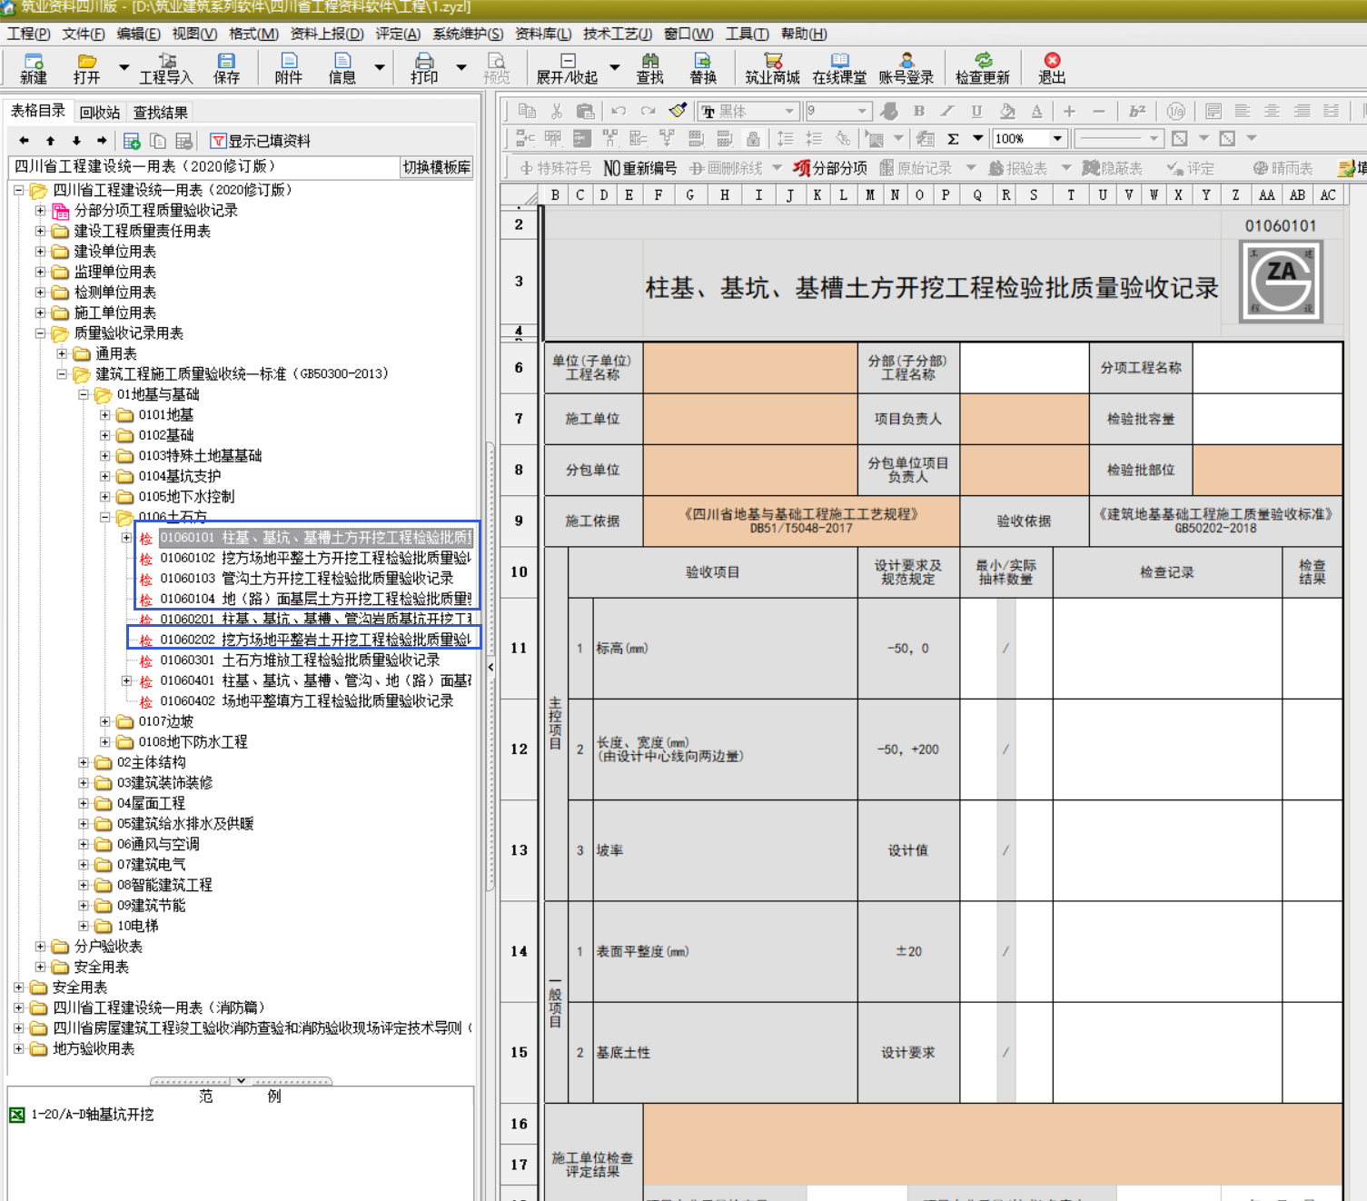Open the 工程(P) menu
The width and height of the screenshot is (1367, 1201).
coord(29,34)
